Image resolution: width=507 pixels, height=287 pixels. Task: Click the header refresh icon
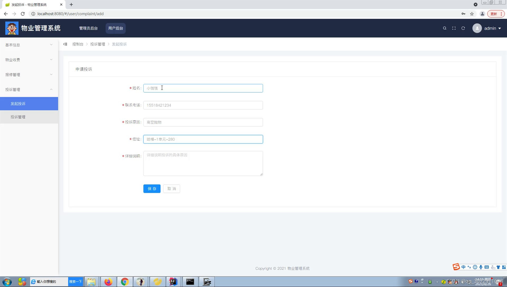(463, 28)
